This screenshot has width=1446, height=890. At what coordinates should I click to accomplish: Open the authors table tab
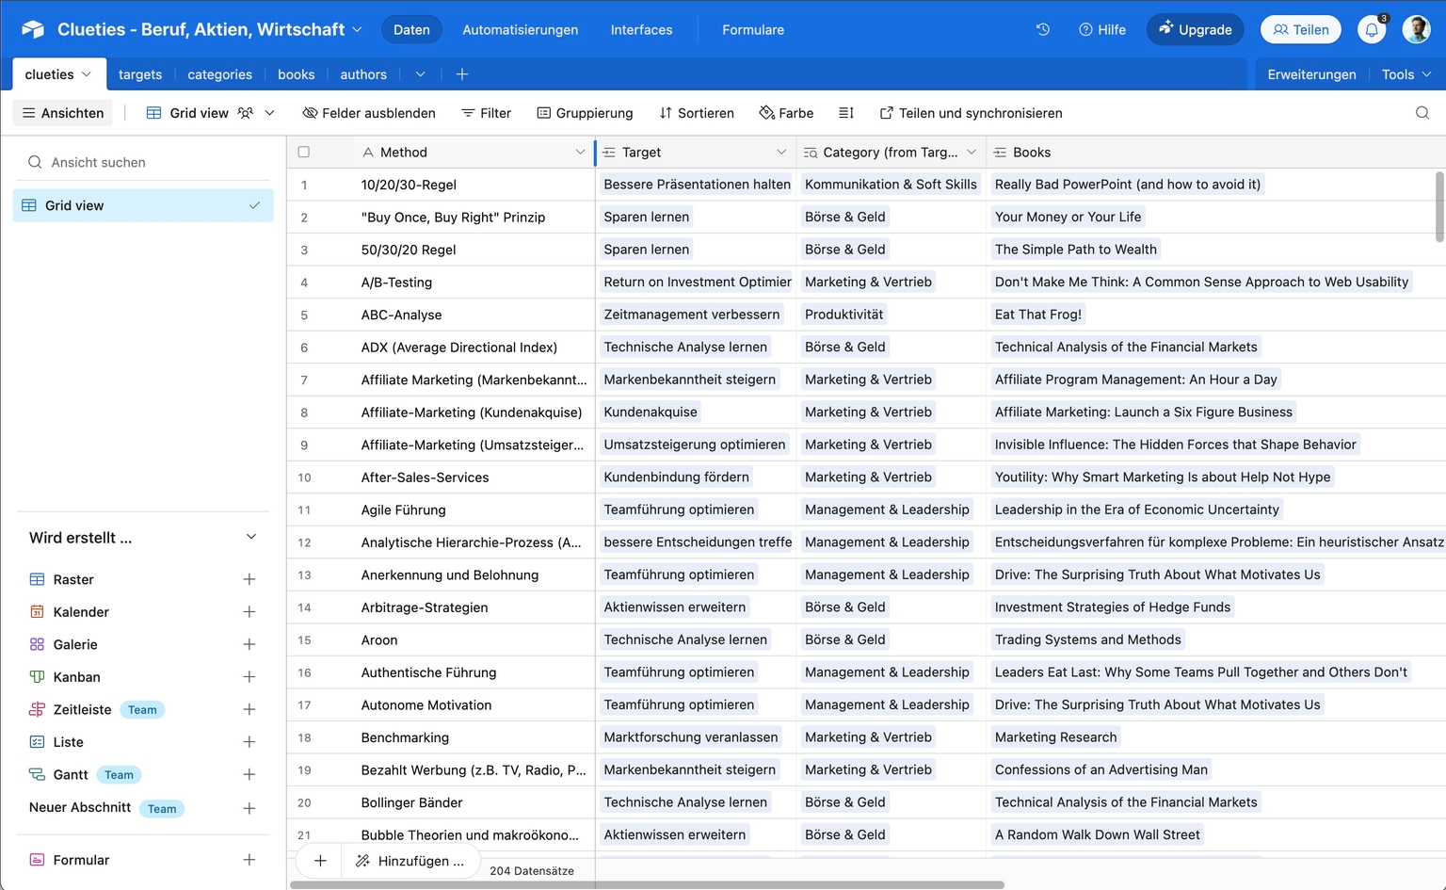click(363, 74)
